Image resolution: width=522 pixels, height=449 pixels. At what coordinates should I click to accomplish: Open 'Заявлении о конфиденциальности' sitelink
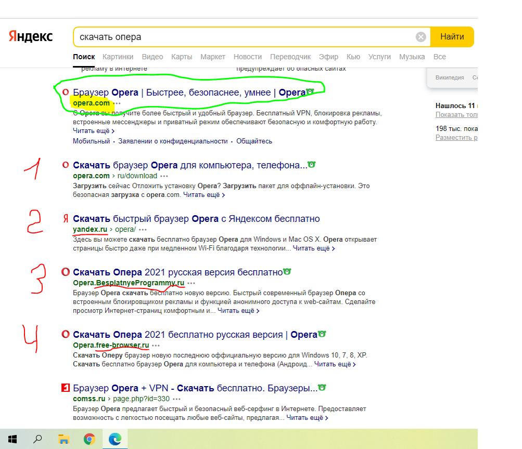tap(173, 141)
